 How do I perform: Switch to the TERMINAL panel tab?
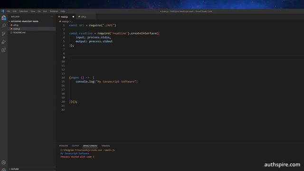point(105,146)
